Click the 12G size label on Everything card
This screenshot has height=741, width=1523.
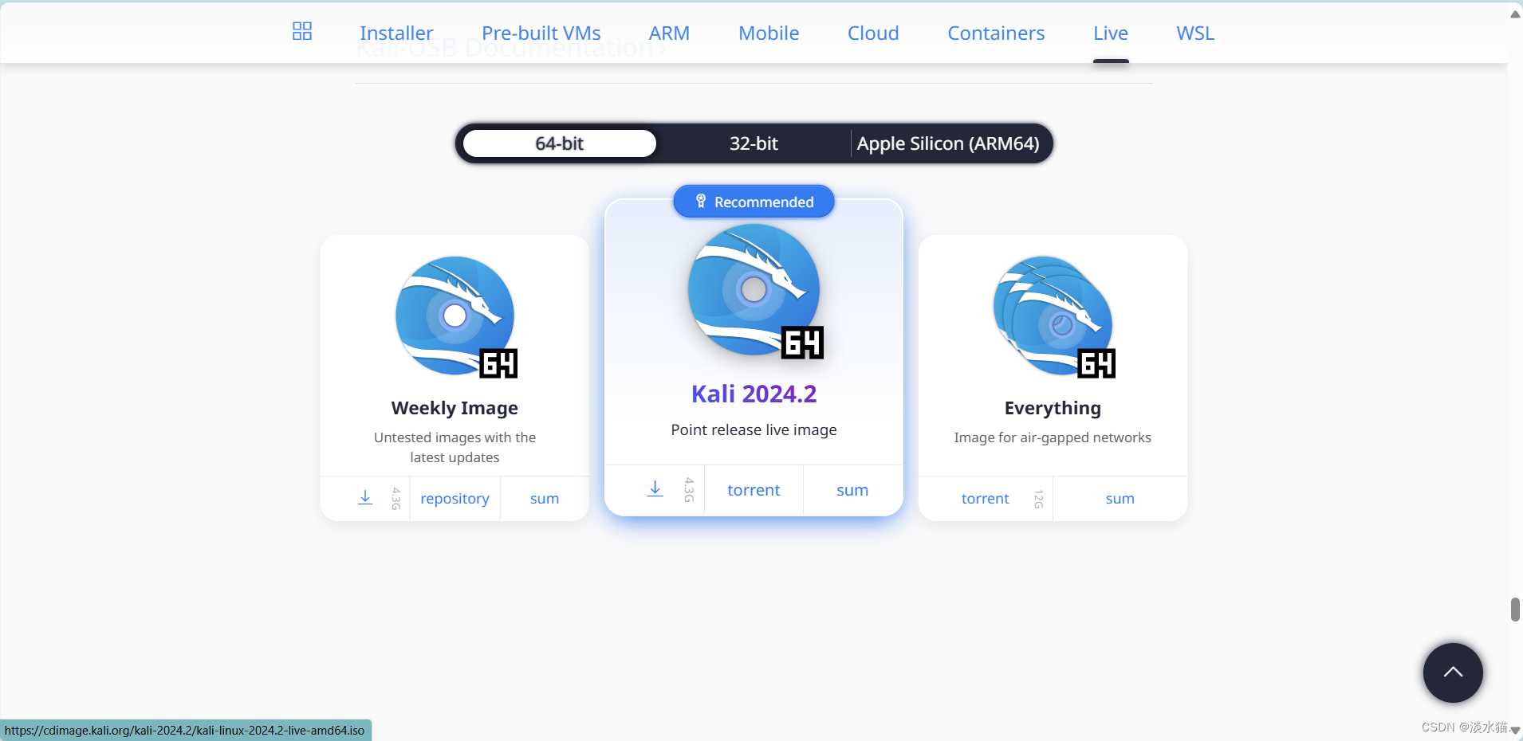pos(1038,499)
